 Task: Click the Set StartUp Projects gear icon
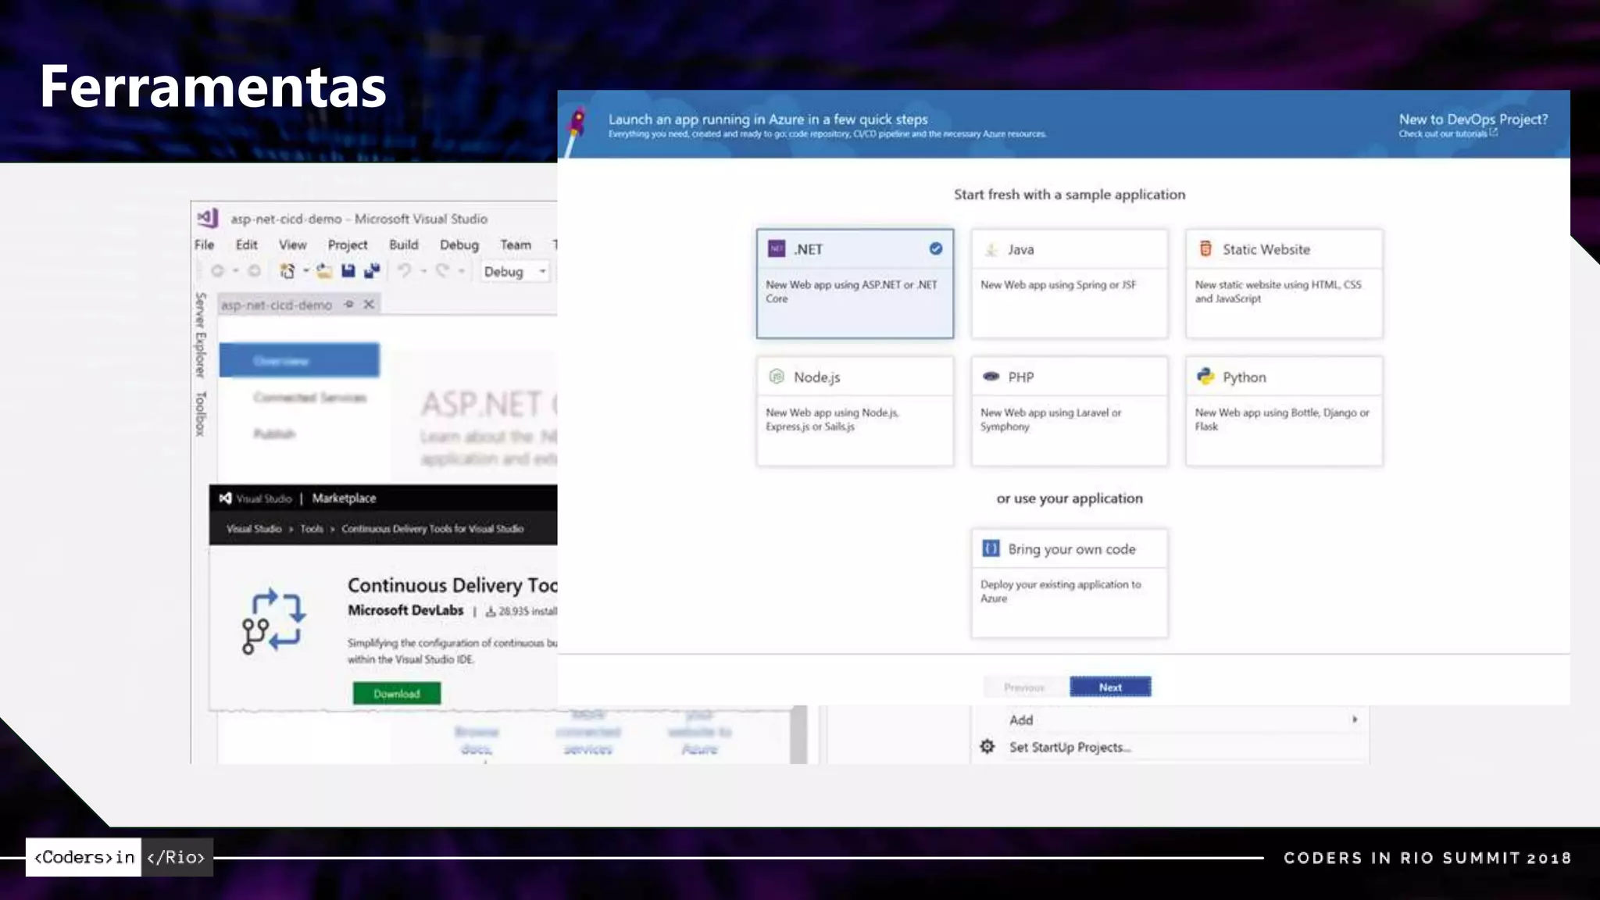tap(987, 747)
